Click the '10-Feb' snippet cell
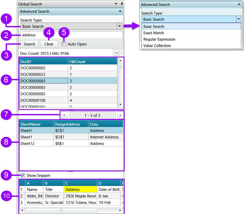 click(x=109, y=203)
